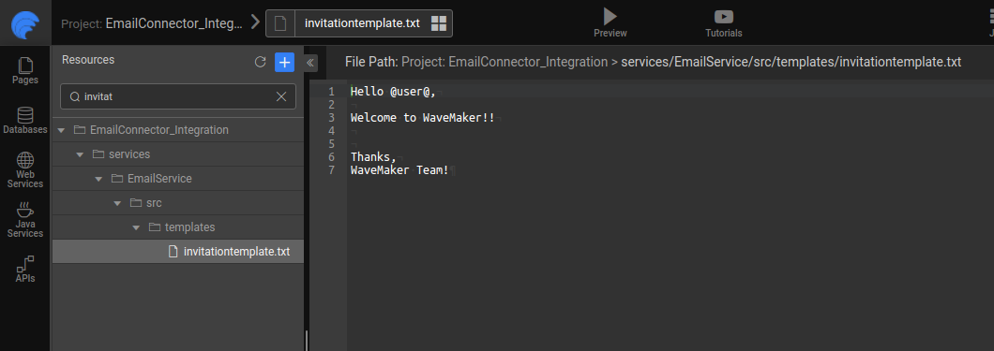Collapse the EmailConnector_Integration folder
Viewport: 994px width, 351px height.
(62, 130)
